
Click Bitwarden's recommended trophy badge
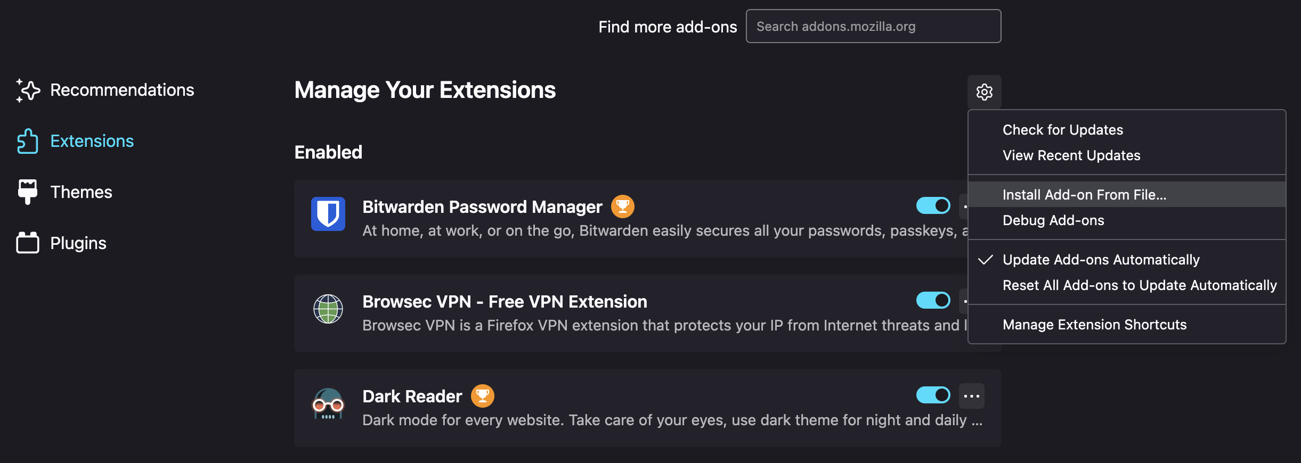pos(622,206)
